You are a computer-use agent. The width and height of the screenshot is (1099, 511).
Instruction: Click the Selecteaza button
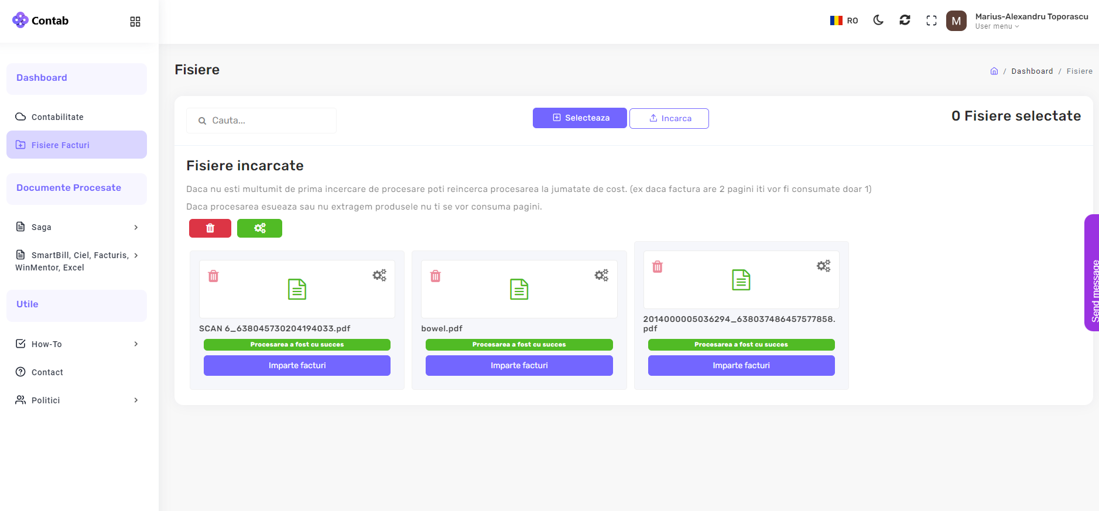click(x=579, y=118)
